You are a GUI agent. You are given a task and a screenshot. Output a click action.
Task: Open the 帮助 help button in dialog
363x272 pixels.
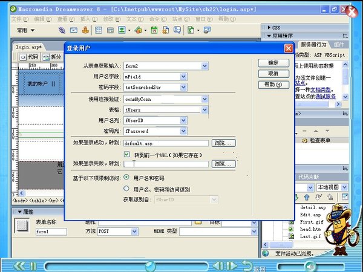pos(273,85)
